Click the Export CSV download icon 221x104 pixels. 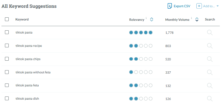(170, 6)
